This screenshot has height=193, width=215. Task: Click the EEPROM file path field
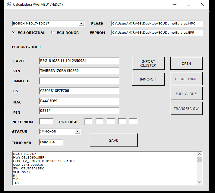point(157,33)
